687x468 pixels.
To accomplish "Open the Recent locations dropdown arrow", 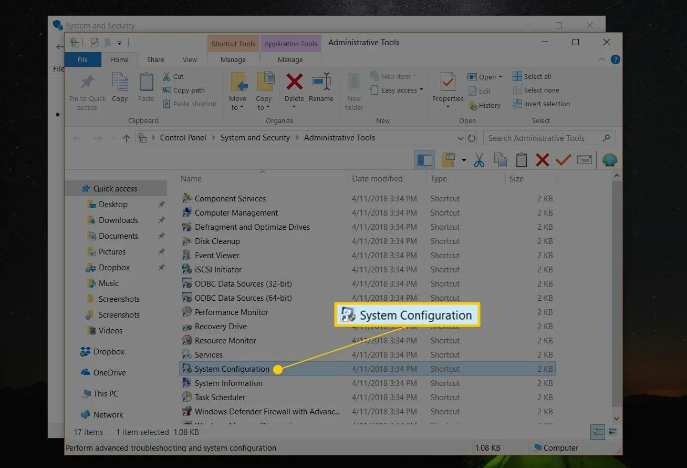I will [113, 138].
